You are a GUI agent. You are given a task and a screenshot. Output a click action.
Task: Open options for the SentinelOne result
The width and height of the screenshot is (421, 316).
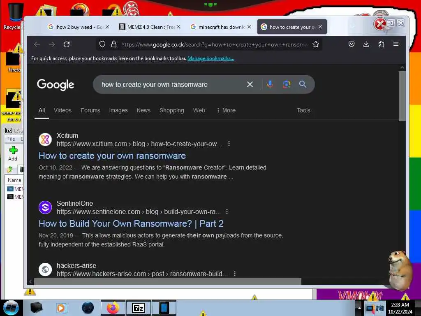(227, 212)
